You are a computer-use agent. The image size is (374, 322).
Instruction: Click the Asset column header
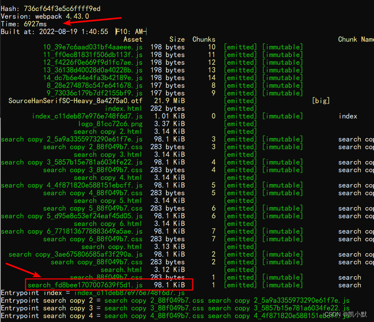[133, 39]
